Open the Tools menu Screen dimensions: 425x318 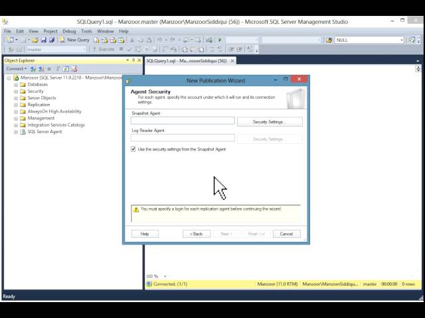pos(87,31)
